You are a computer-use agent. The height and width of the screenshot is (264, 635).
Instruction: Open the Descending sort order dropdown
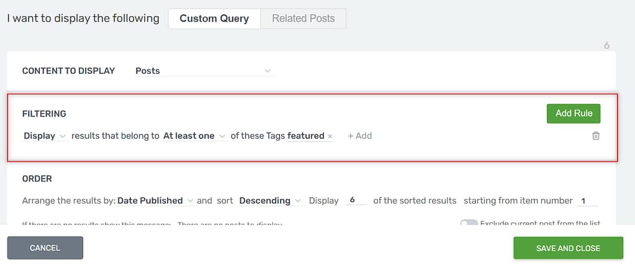270,201
